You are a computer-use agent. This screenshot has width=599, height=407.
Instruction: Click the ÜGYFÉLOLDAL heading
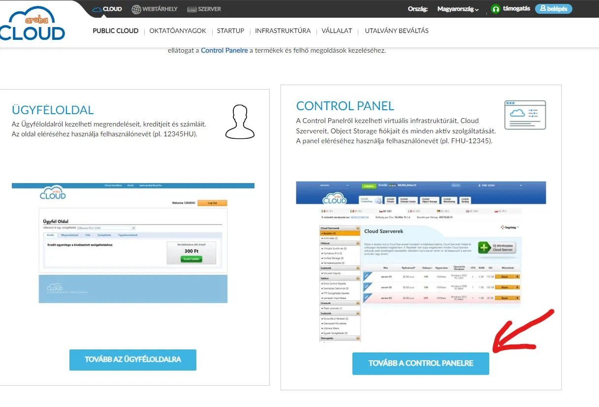(x=53, y=110)
